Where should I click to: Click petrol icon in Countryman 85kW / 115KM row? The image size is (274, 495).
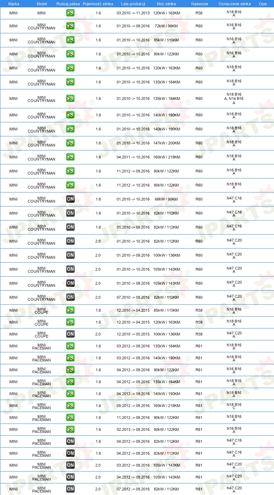(x=70, y=40)
